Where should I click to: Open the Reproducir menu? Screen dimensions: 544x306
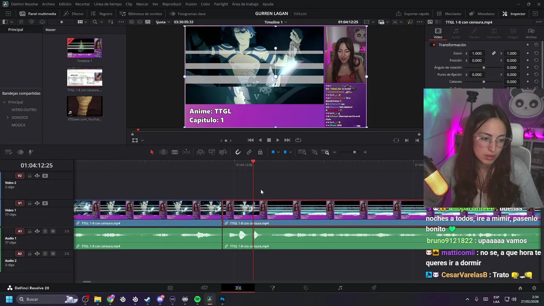pyautogui.click(x=172, y=4)
